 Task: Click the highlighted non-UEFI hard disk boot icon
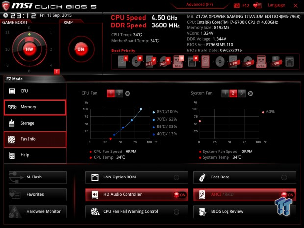(205, 61)
